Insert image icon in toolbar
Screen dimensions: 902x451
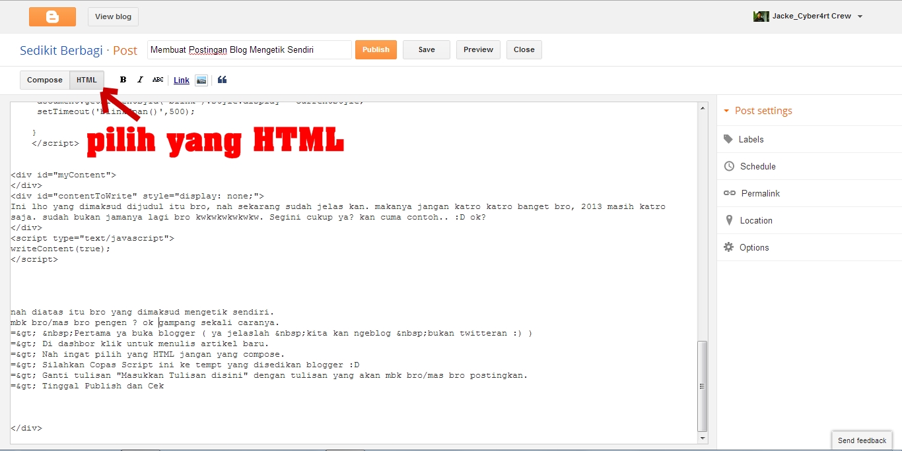pyautogui.click(x=201, y=80)
